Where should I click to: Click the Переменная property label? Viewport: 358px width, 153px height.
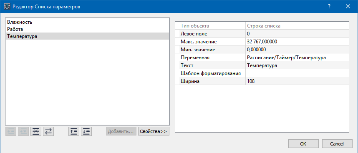point(195,58)
